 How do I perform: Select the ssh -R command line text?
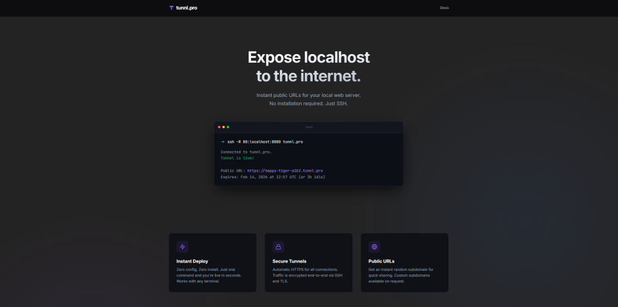click(x=265, y=141)
